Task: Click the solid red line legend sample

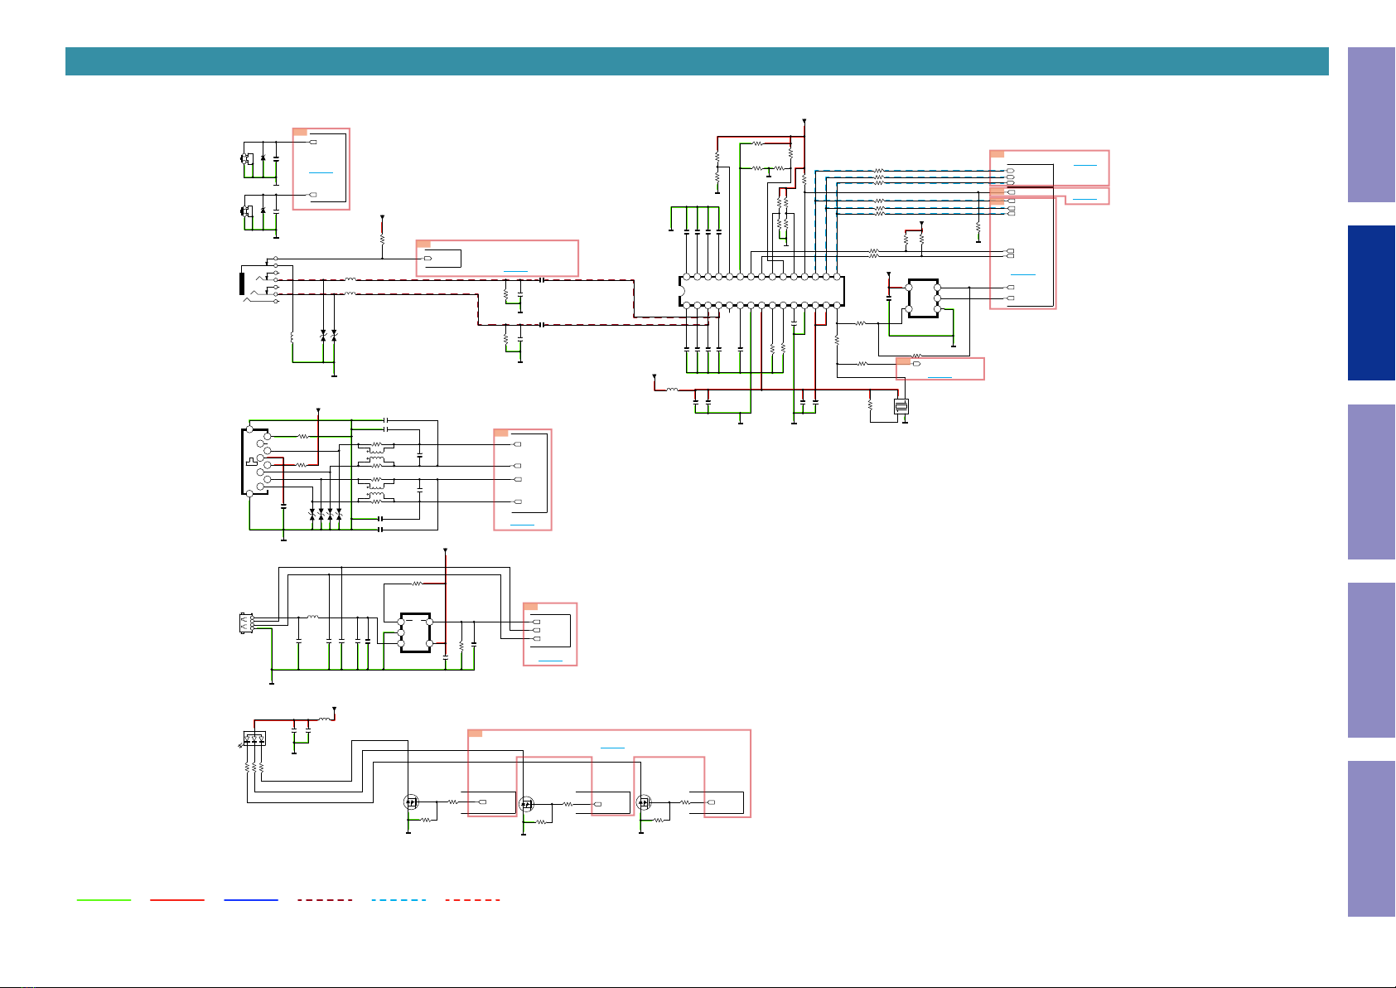Action: coord(177,899)
